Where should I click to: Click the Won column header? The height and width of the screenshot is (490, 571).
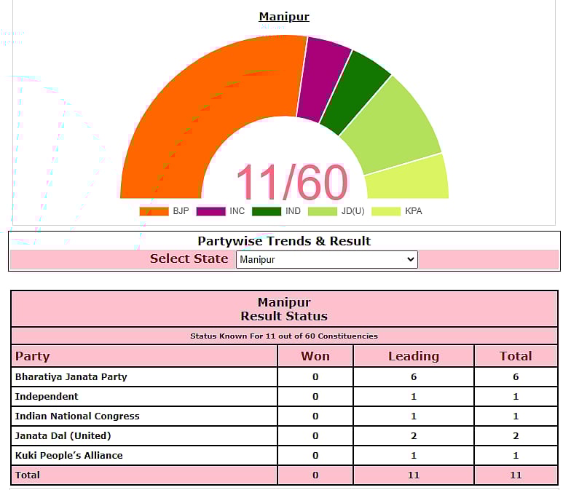(x=315, y=356)
